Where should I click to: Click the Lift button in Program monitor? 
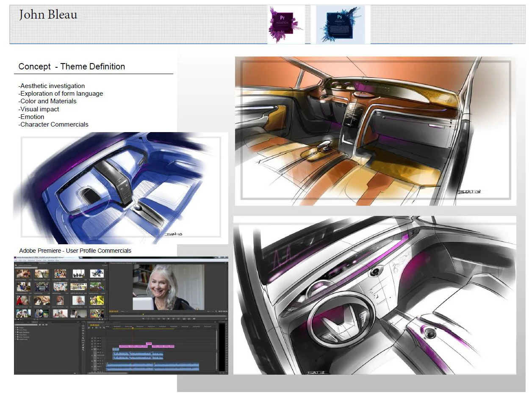point(184,319)
